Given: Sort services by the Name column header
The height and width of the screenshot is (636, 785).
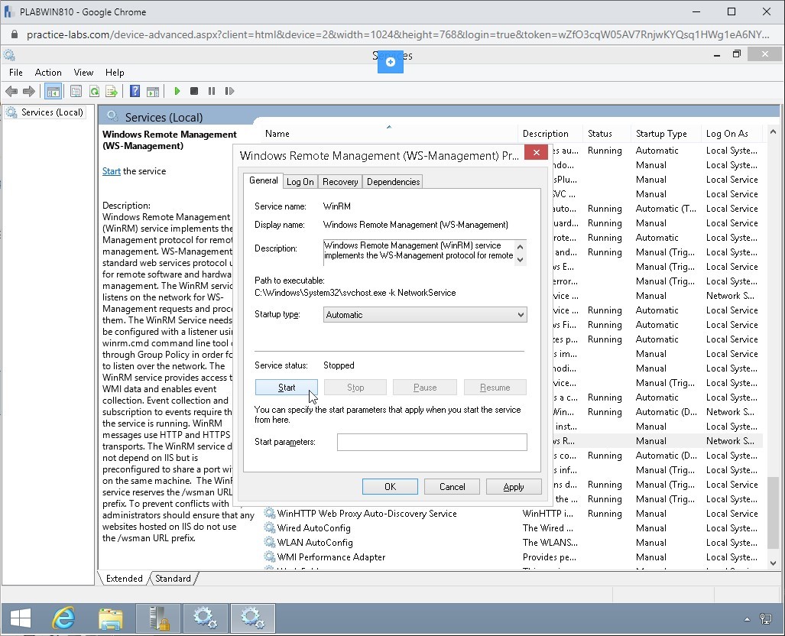Looking at the screenshot, I should click(x=388, y=134).
